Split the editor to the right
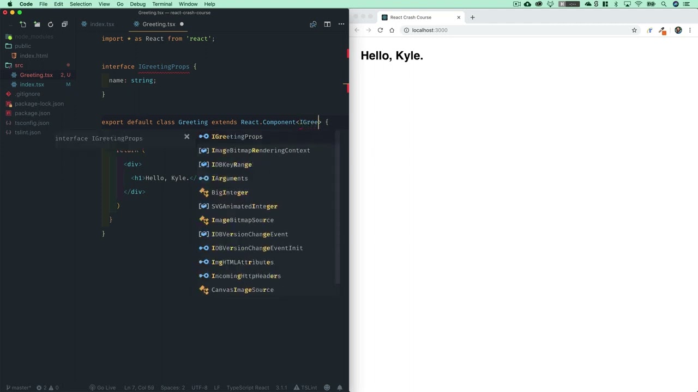698x392 pixels. [327, 24]
